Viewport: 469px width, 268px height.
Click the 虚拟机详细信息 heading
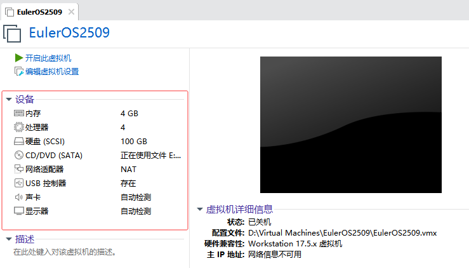(x=239, y=209)
